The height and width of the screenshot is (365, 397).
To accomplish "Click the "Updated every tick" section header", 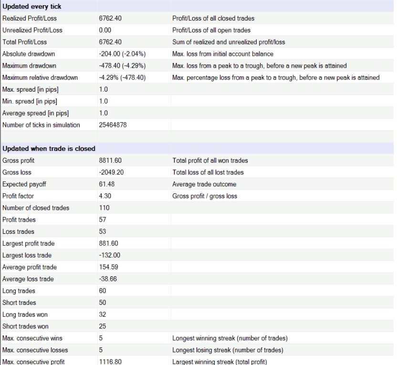I will coord(31,7).
